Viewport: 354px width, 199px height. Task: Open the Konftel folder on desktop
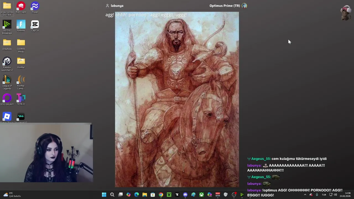click(21, 63)
